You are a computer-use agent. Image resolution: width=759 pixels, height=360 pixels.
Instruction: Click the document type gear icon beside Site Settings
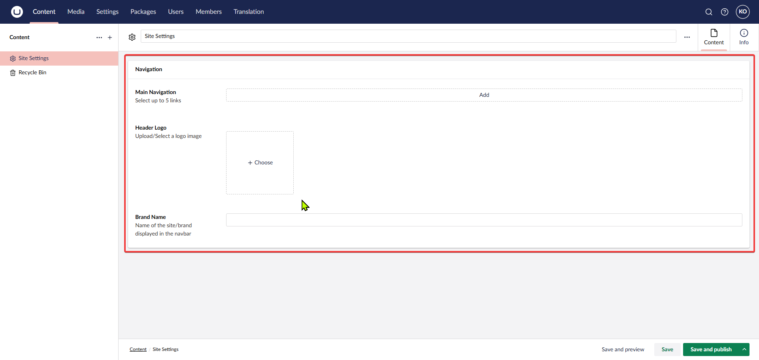pyautogui.click(x=132, y=37)
